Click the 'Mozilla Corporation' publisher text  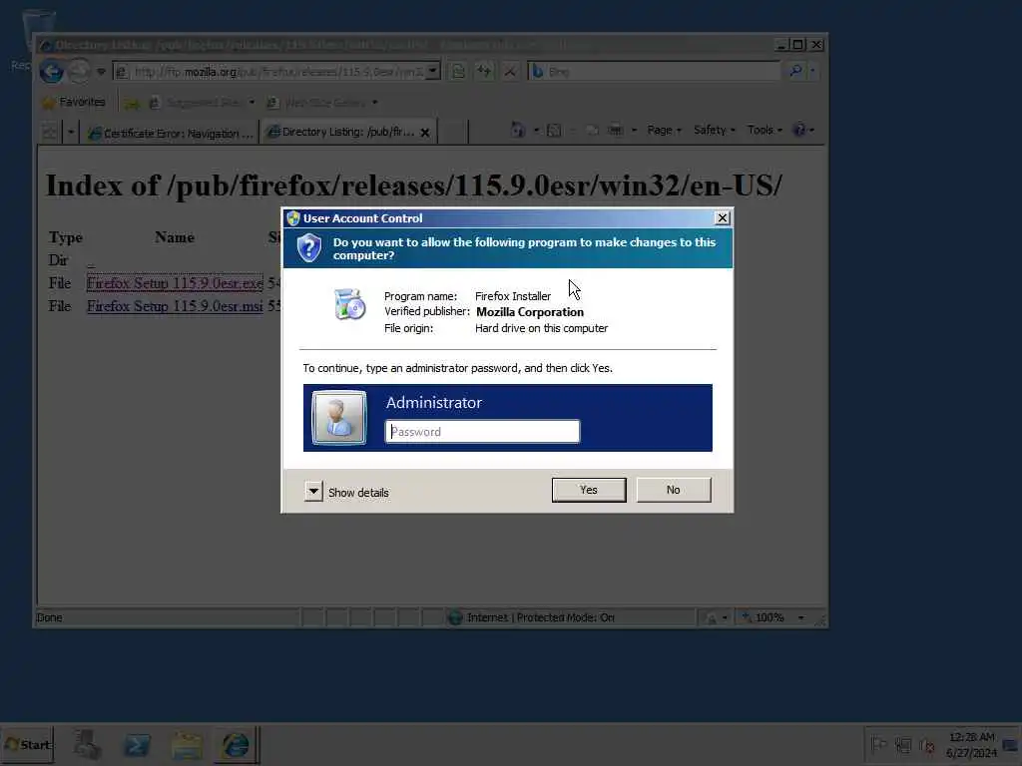coord(530,312)
